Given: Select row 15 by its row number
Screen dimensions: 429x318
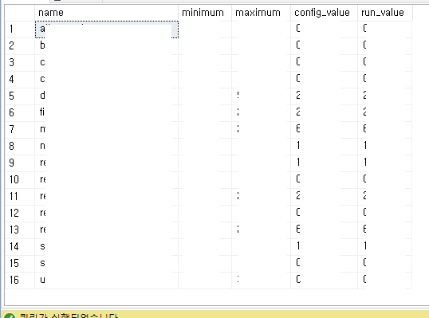Looking at the screenshot, I should click(20, 263).
